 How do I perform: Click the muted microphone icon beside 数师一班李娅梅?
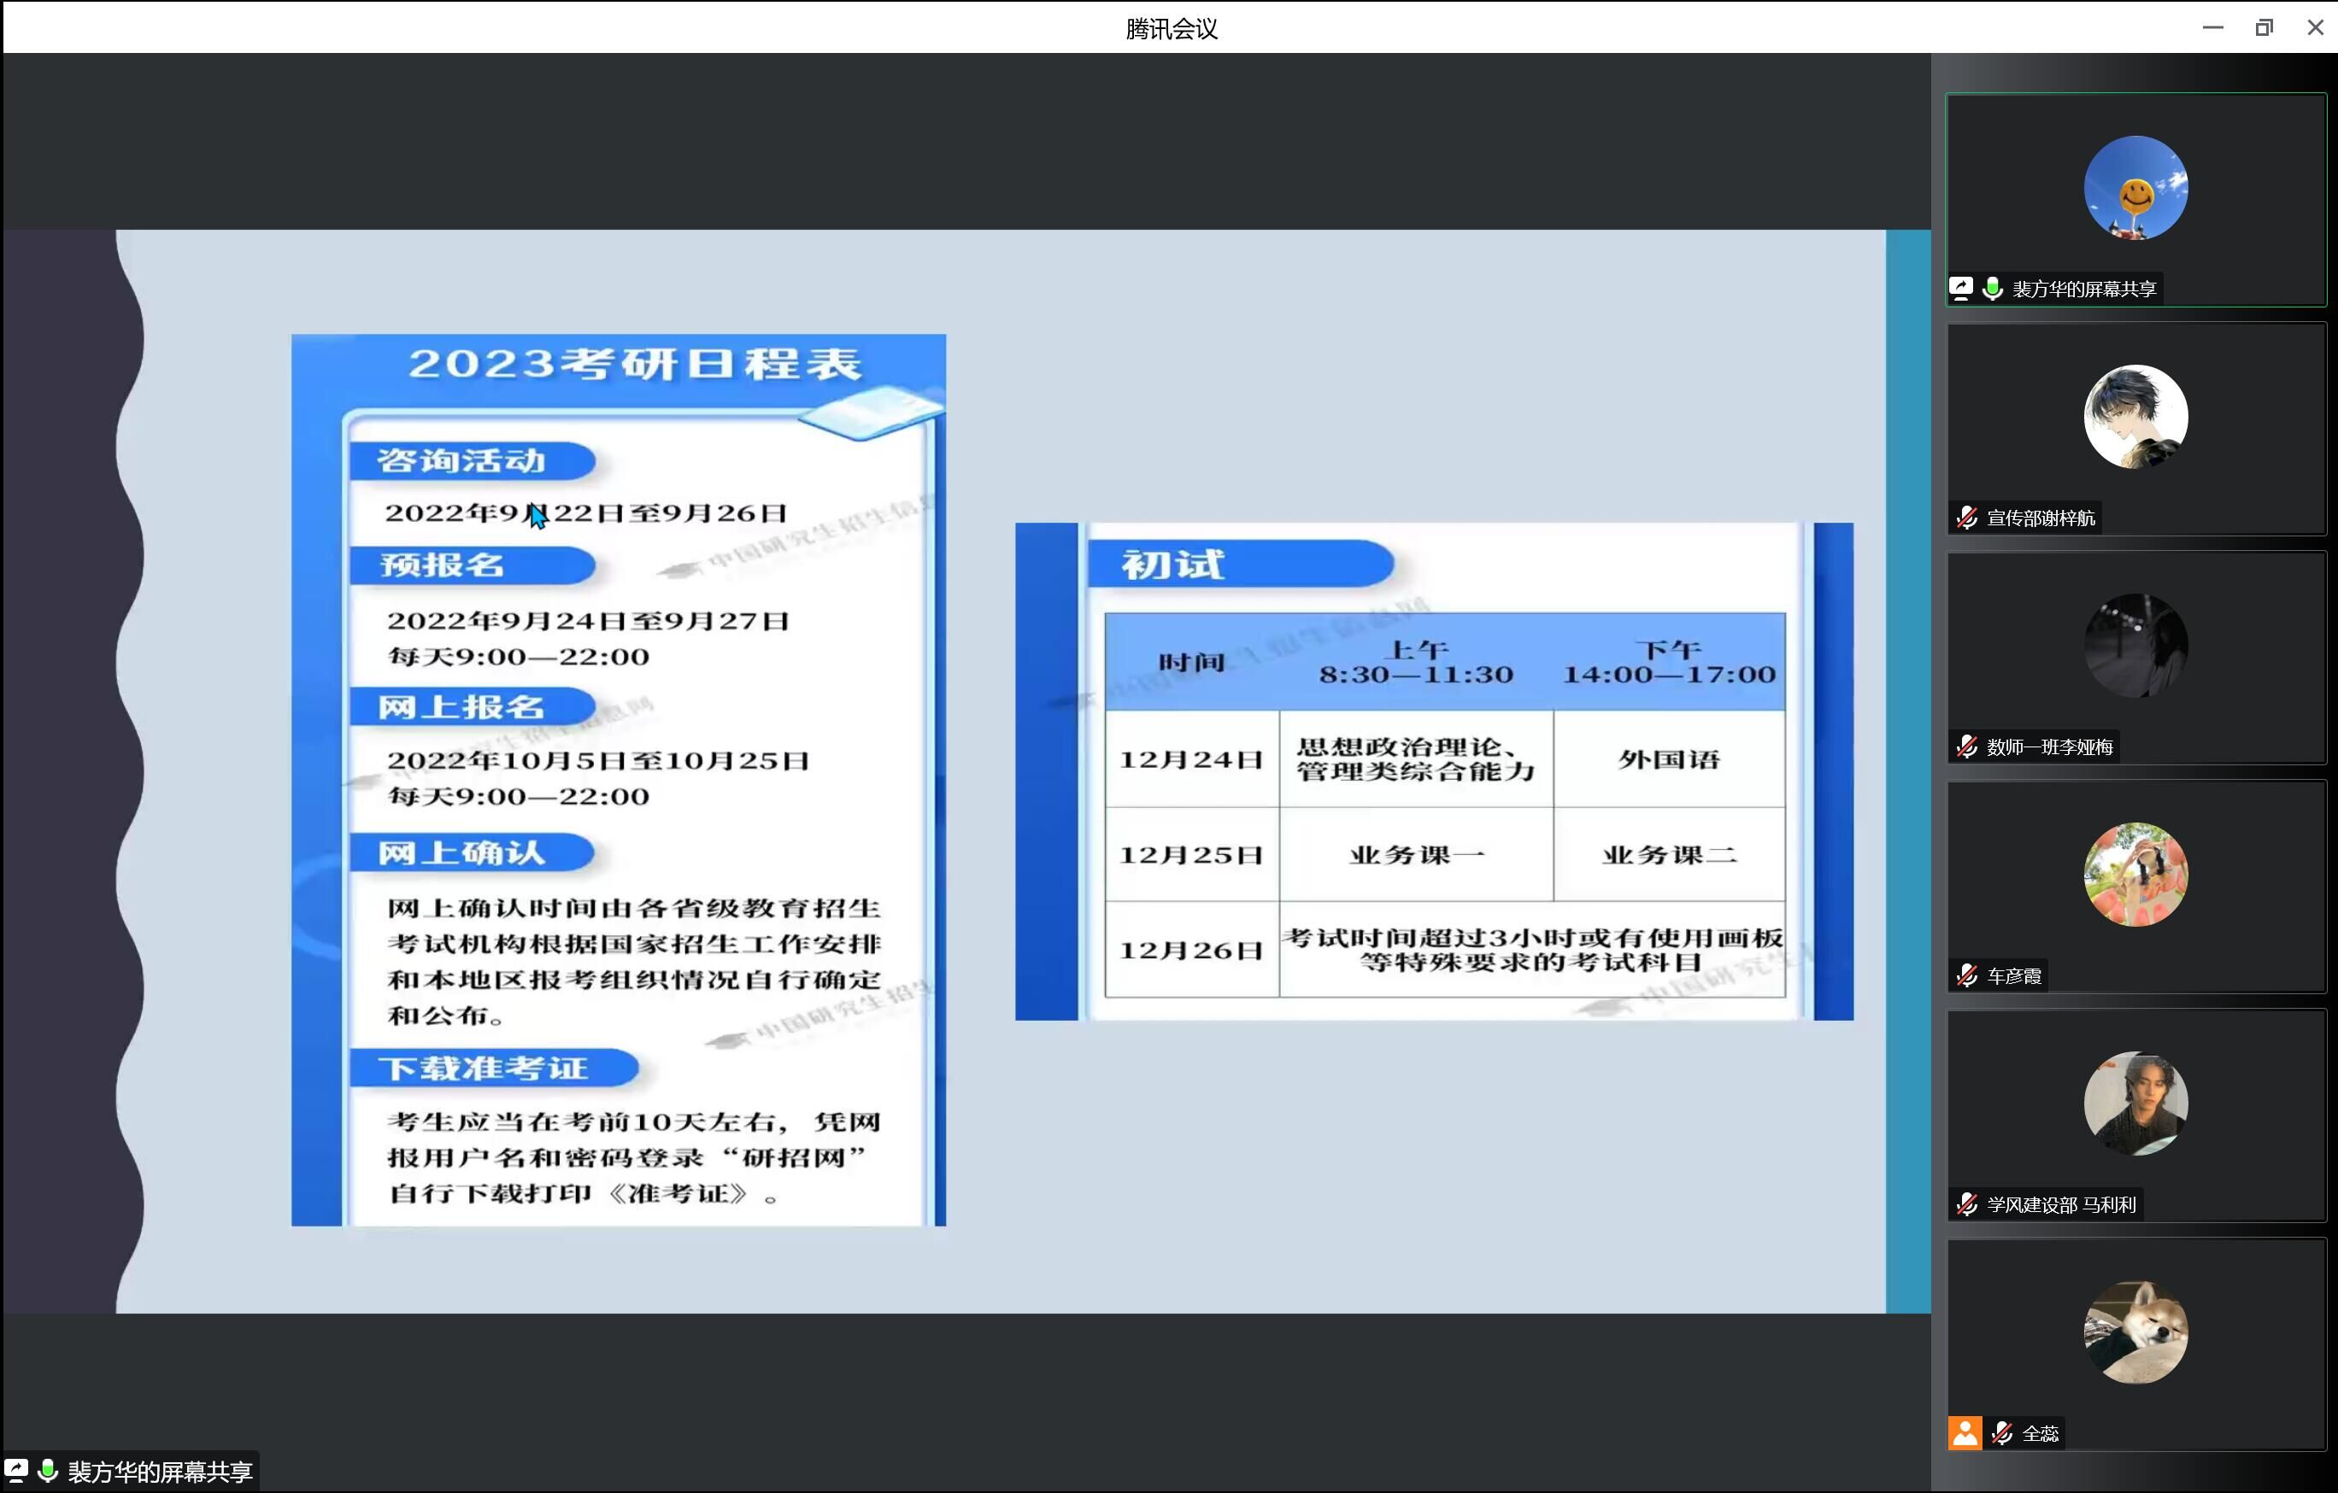coord(1966,746)
